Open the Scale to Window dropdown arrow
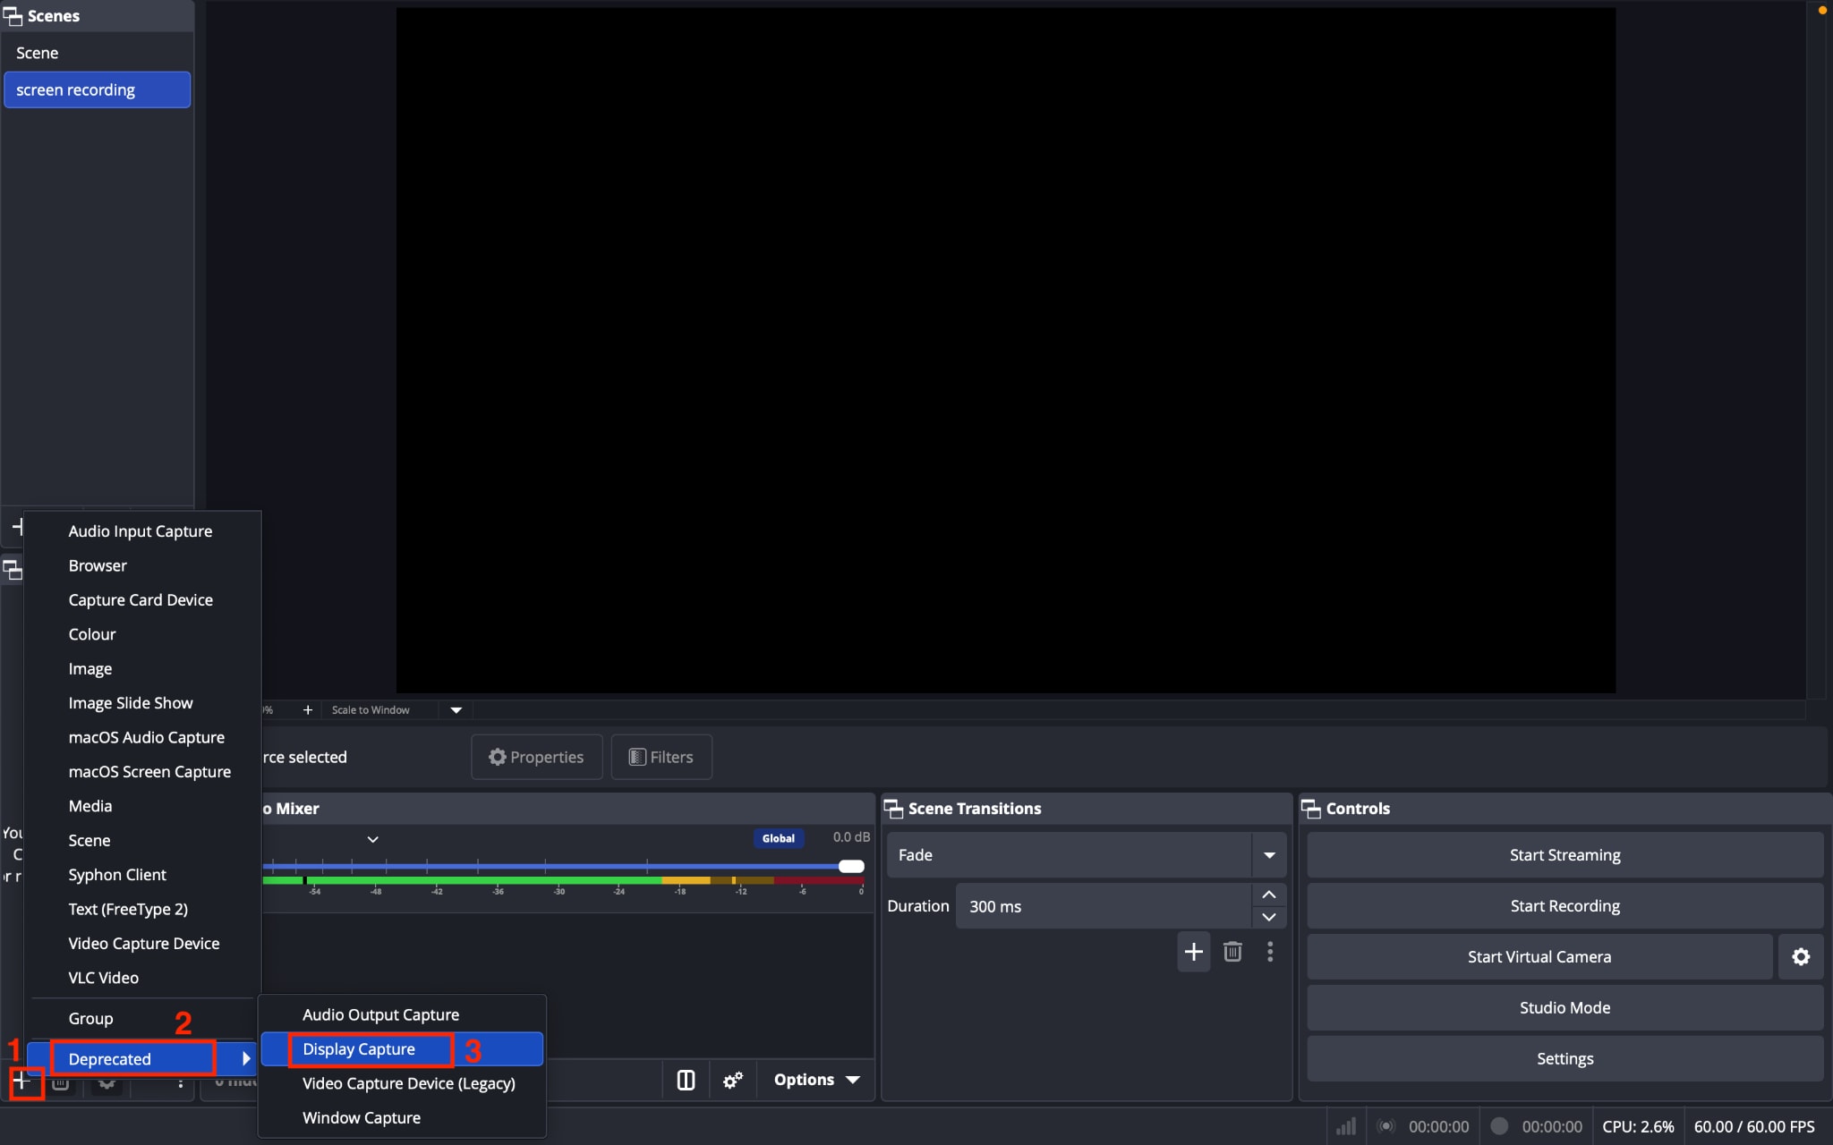Viewport: 1833px width, 1145px height. (456, 710)
